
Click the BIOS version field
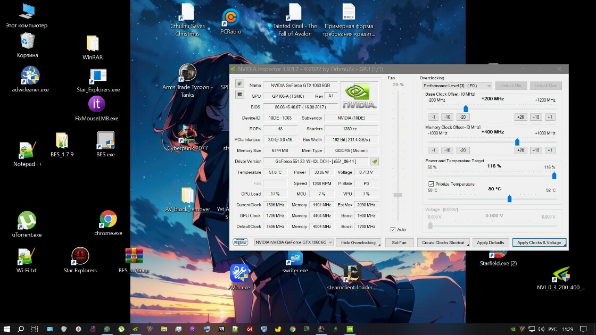point(300,107)
